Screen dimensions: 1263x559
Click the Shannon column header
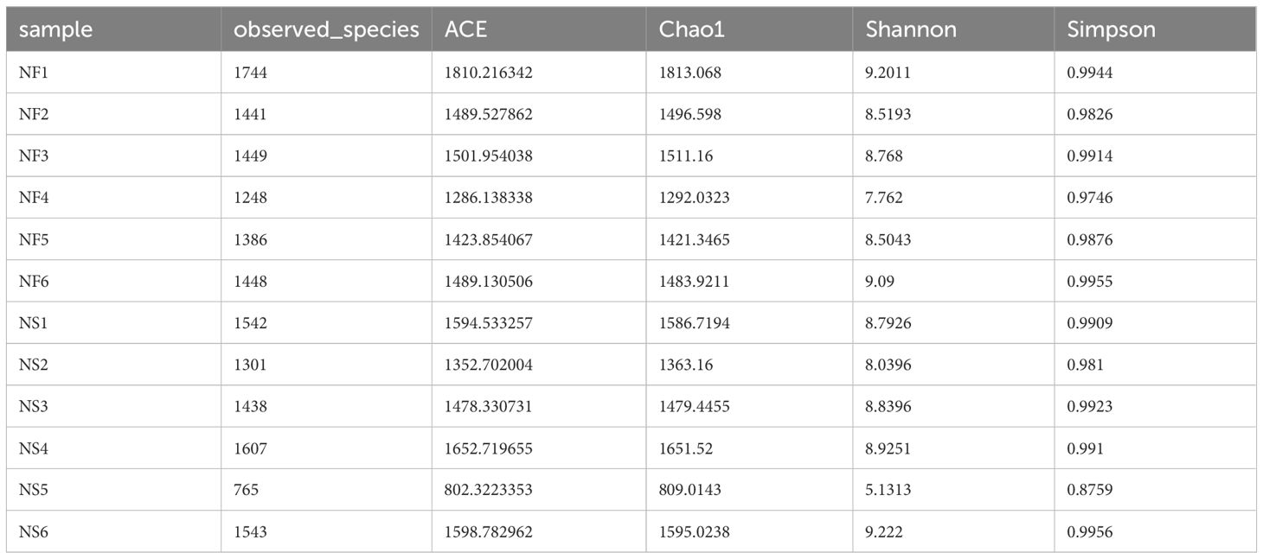tap(910, 29)
